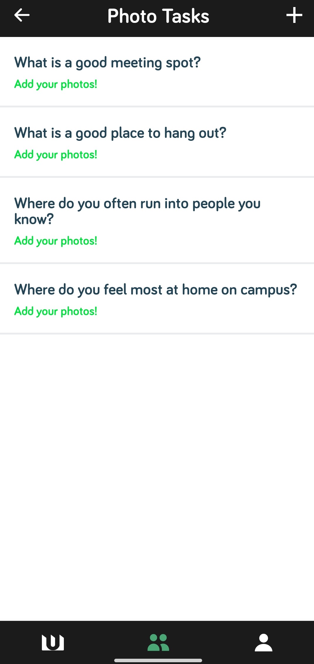Open the profile person tab
The height and width of the screenshot is (664, 314).
(264, 643)
